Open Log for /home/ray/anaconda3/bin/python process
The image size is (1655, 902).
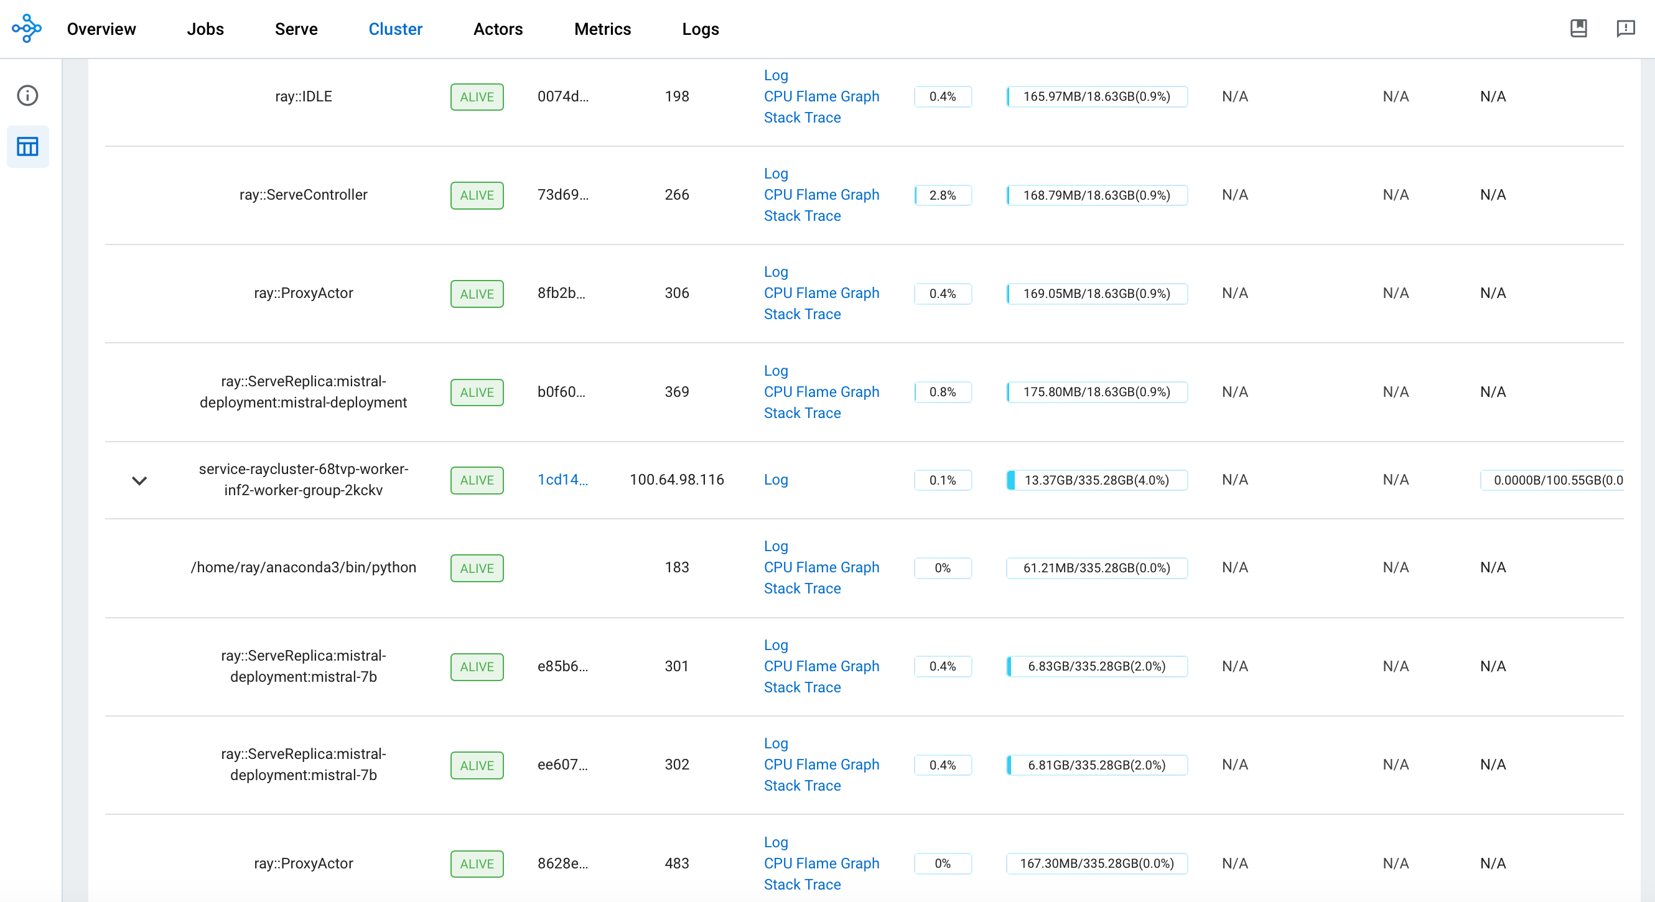point(776,546)
